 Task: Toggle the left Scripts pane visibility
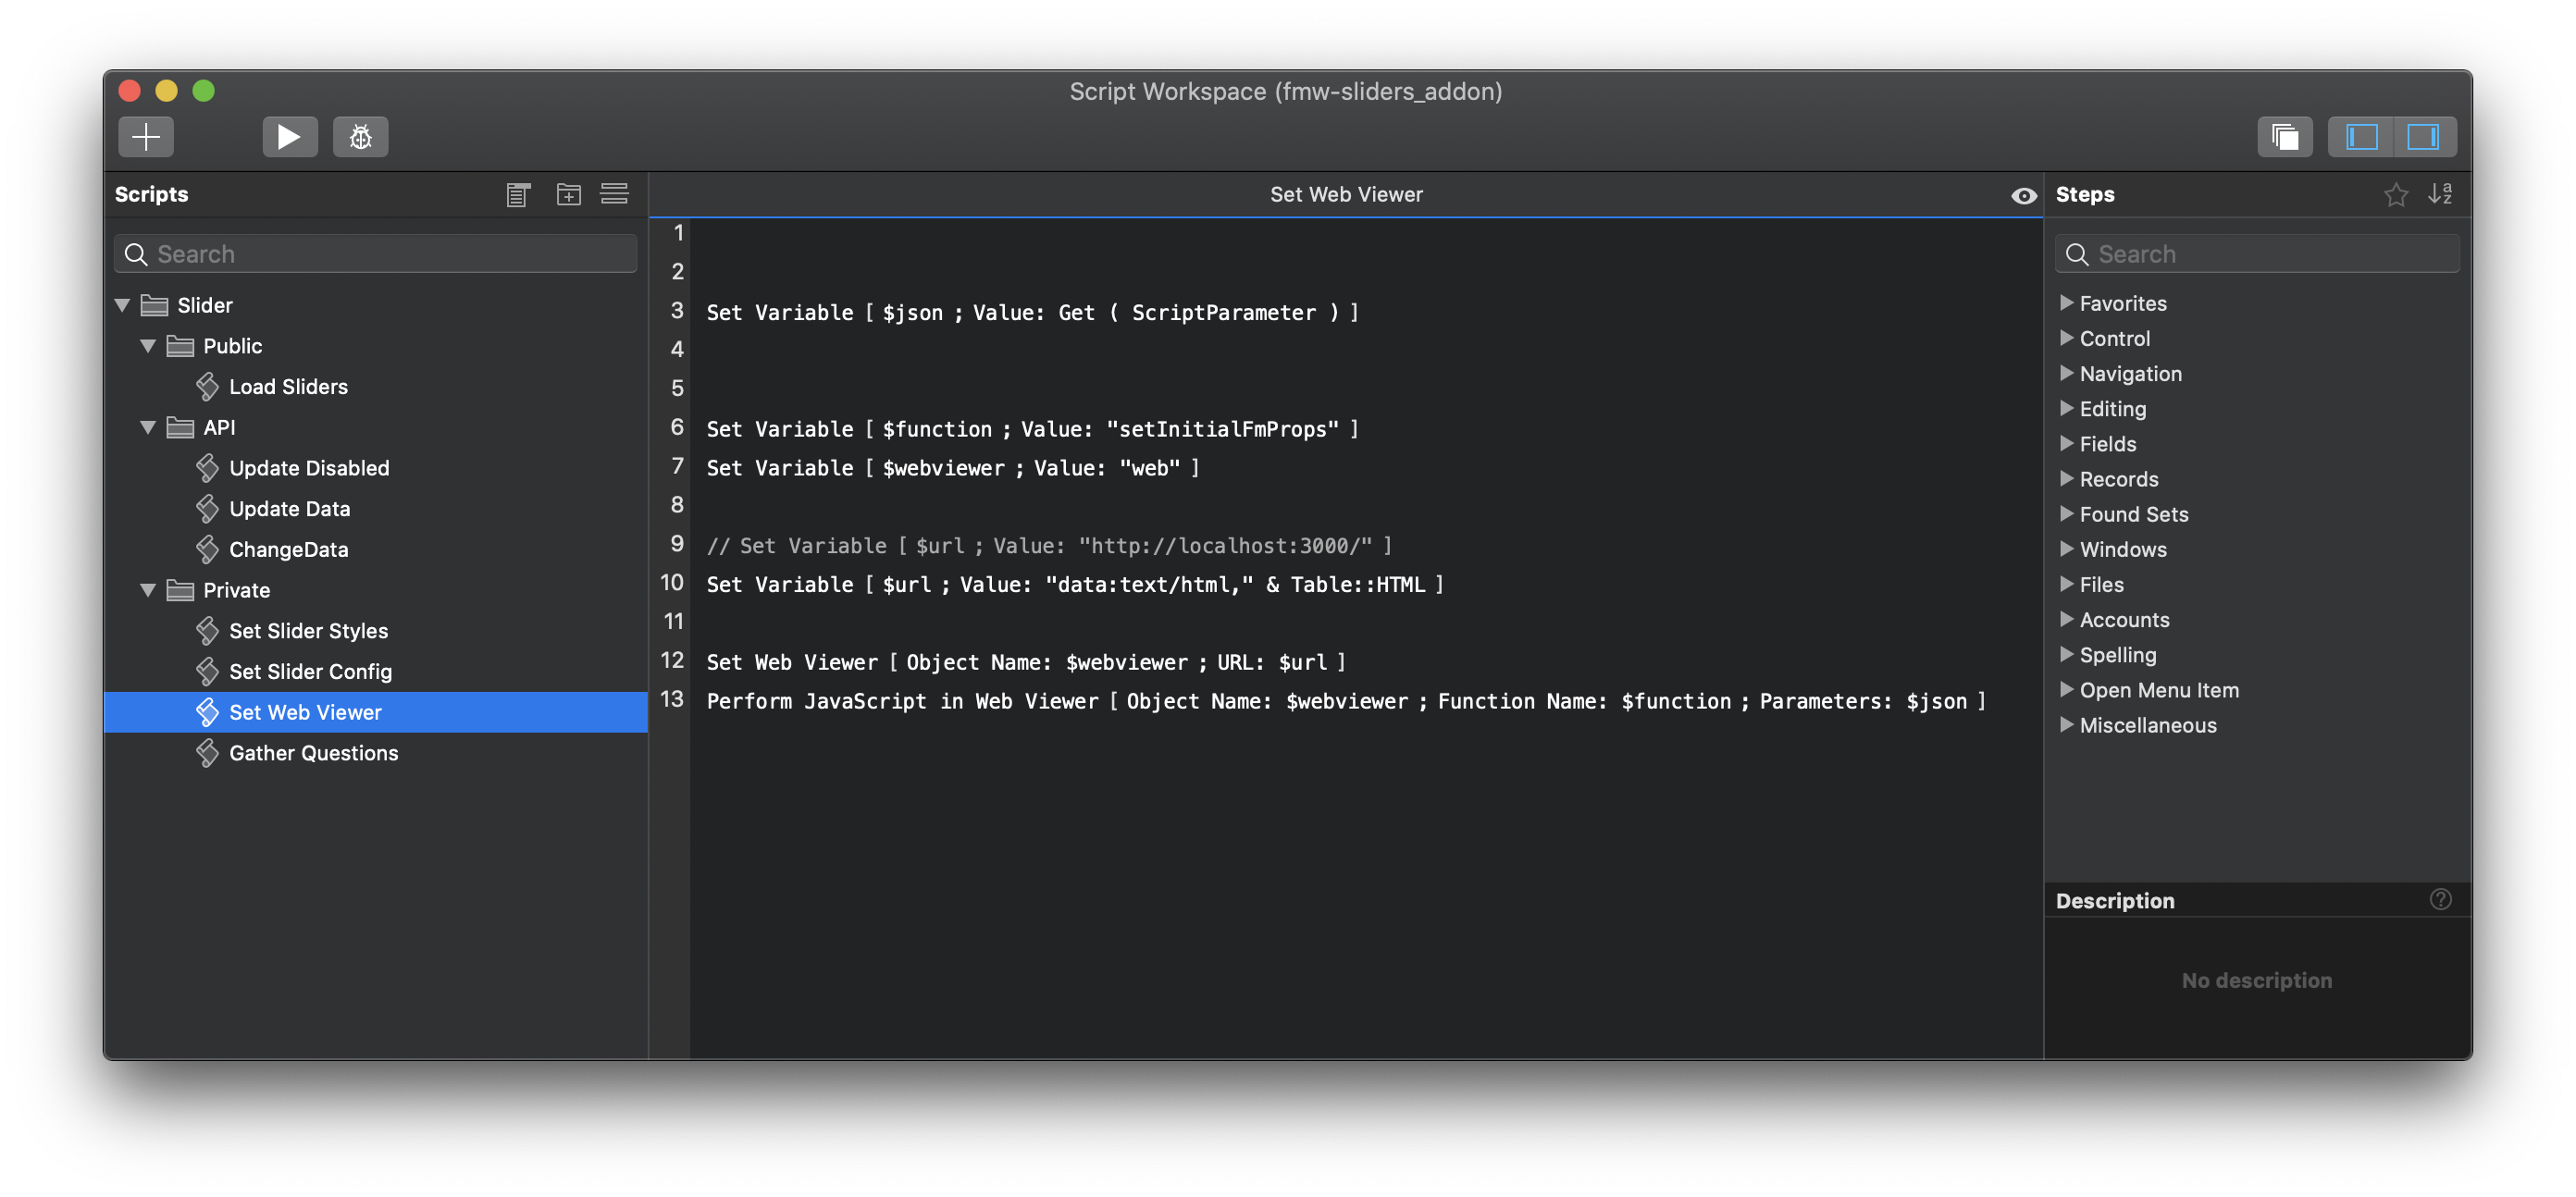(2361, 136)
